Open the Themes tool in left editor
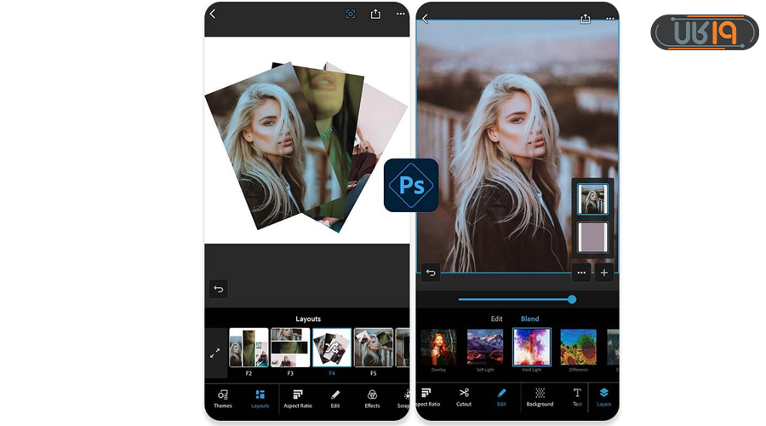 tap(222, 398)
